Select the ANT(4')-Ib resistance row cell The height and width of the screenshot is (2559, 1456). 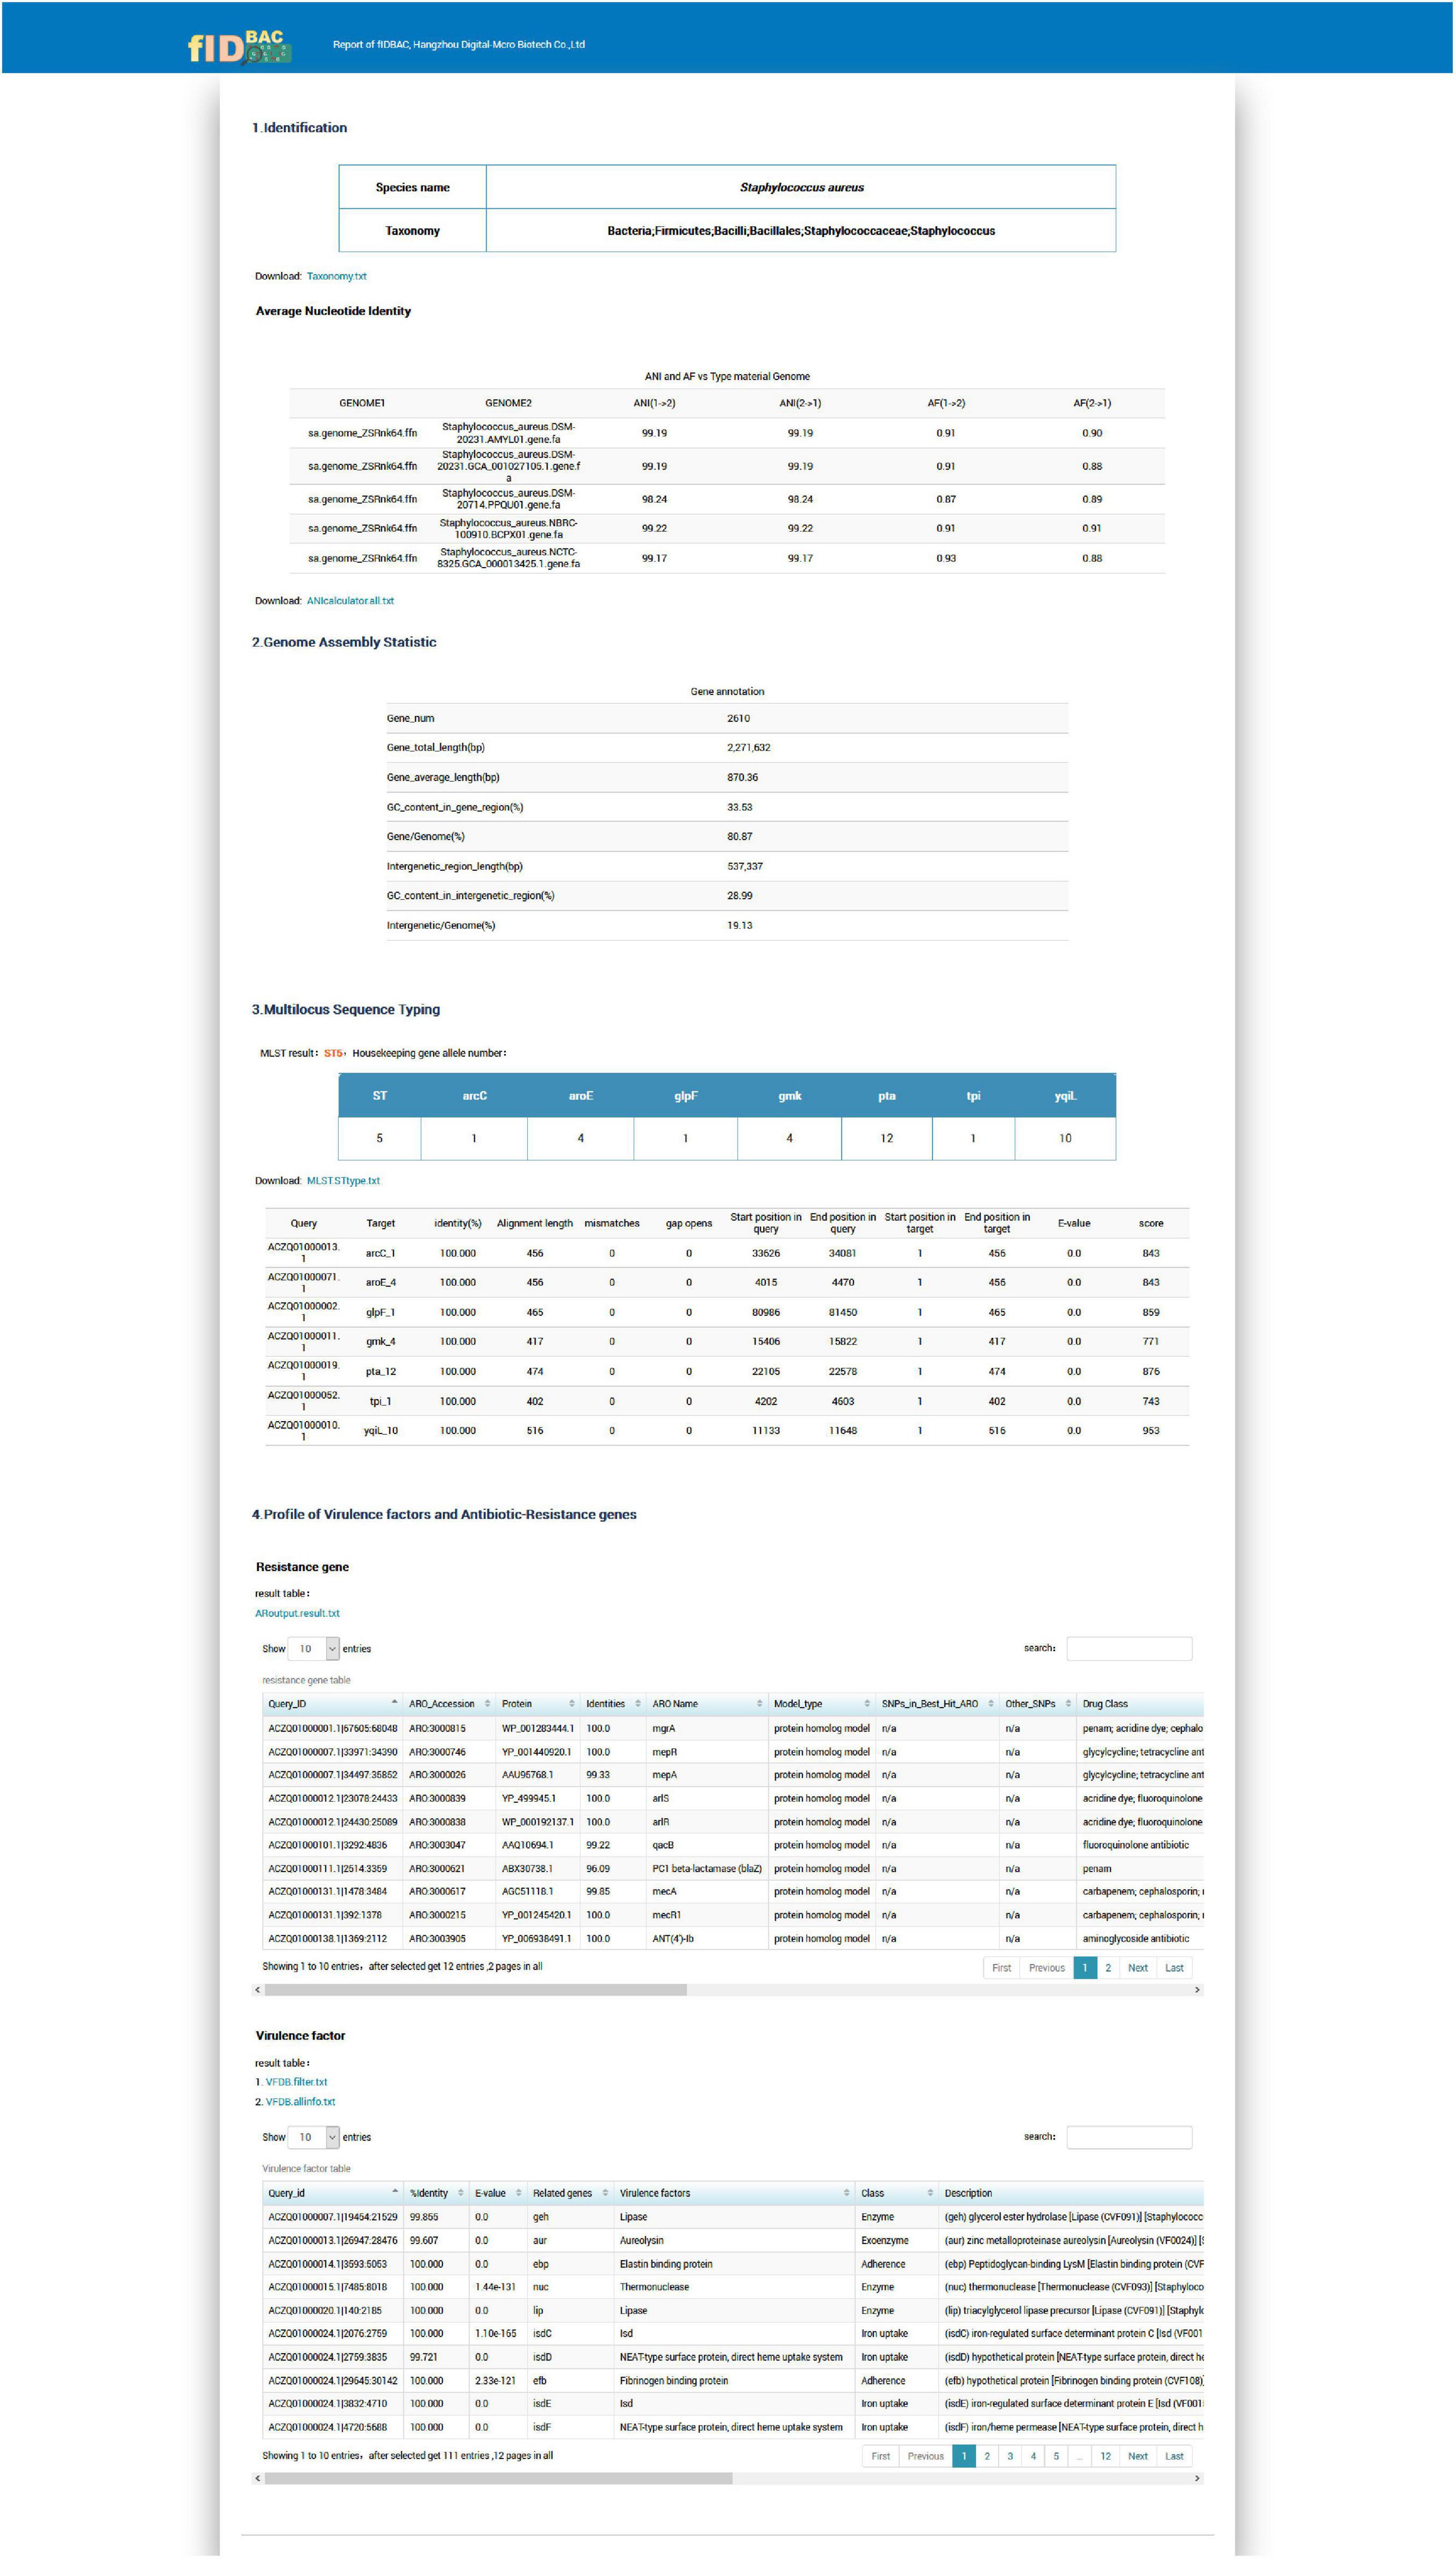[707, 1938]
